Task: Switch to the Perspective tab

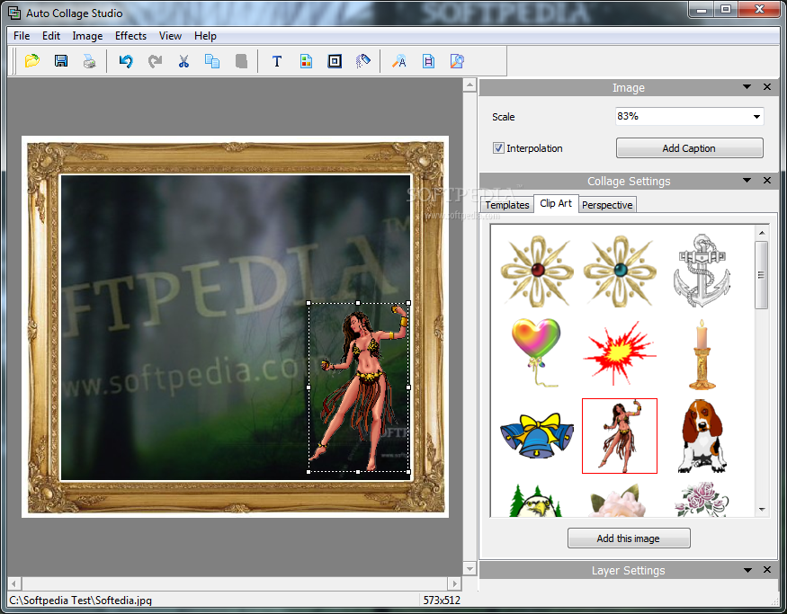Action: 607,205
